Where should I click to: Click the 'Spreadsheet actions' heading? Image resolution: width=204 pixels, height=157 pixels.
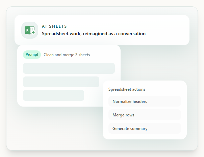pyautogui.click(x=127, y=89)
